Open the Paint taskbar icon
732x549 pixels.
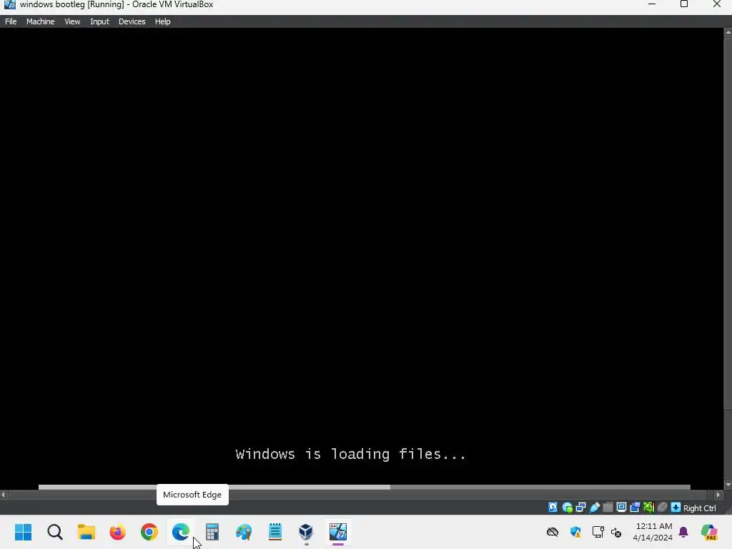244,532
